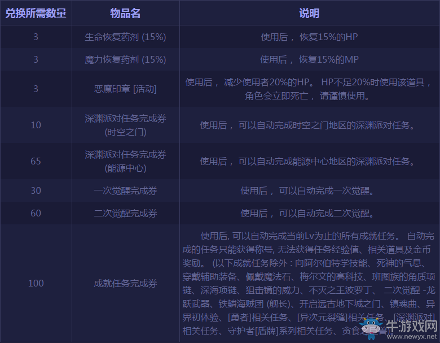This screenshot has width=440, height=343.
Task: Select the '说明' column header
Action: 309,13
